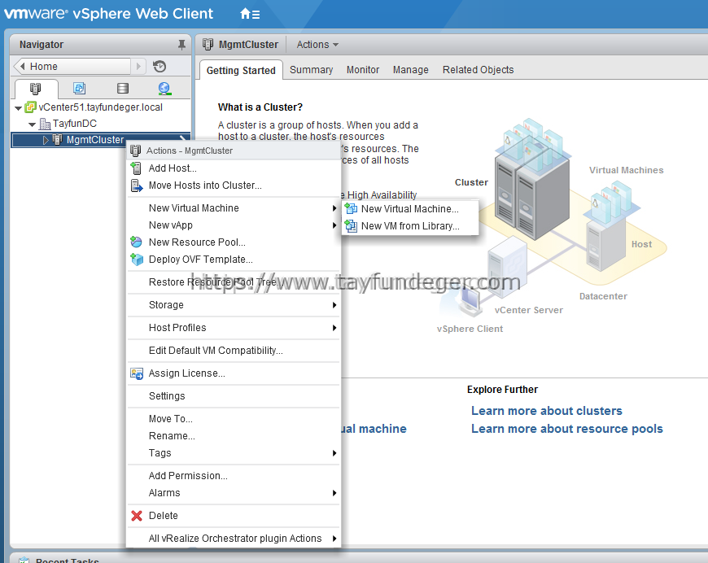
Task: Expand the Host Profiles submenu arrow
Action: 334,328
